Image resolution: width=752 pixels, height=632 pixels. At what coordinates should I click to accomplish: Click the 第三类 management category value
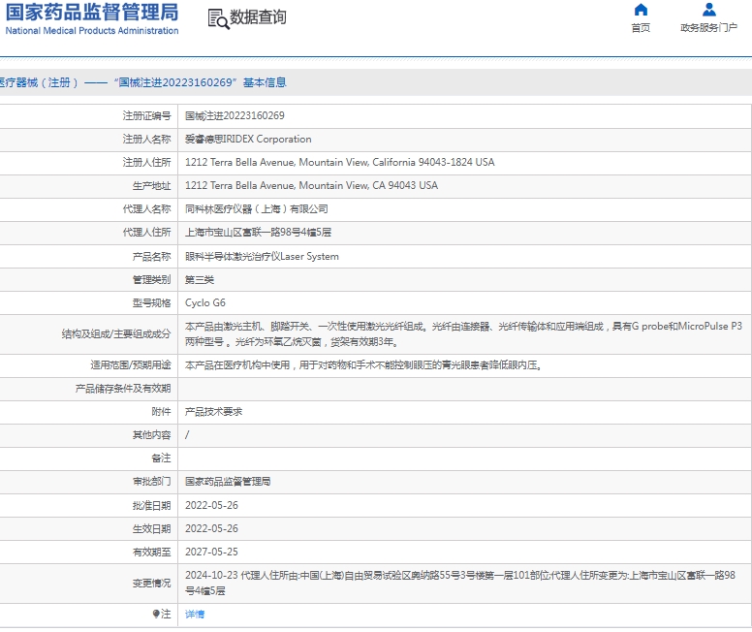coord(200,280)
